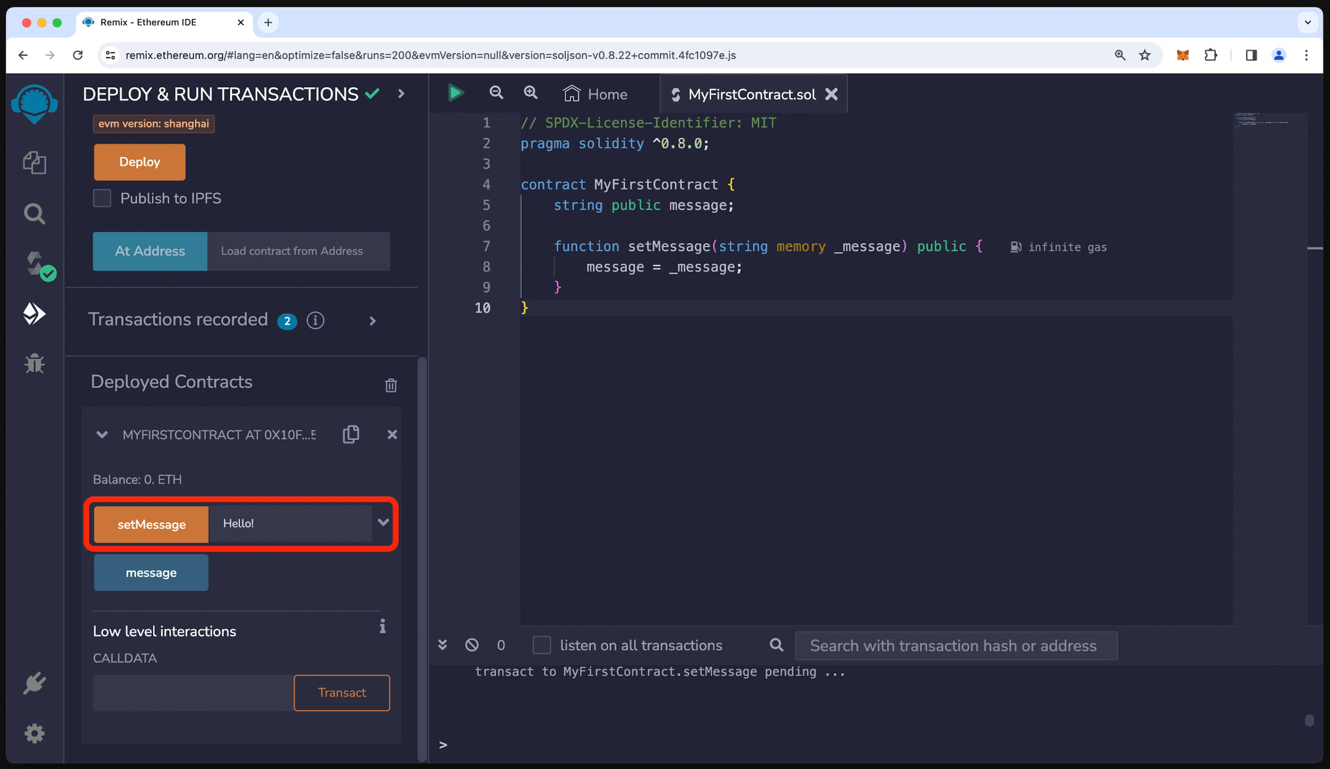Collapse terminal with double chevron icon

442,645
